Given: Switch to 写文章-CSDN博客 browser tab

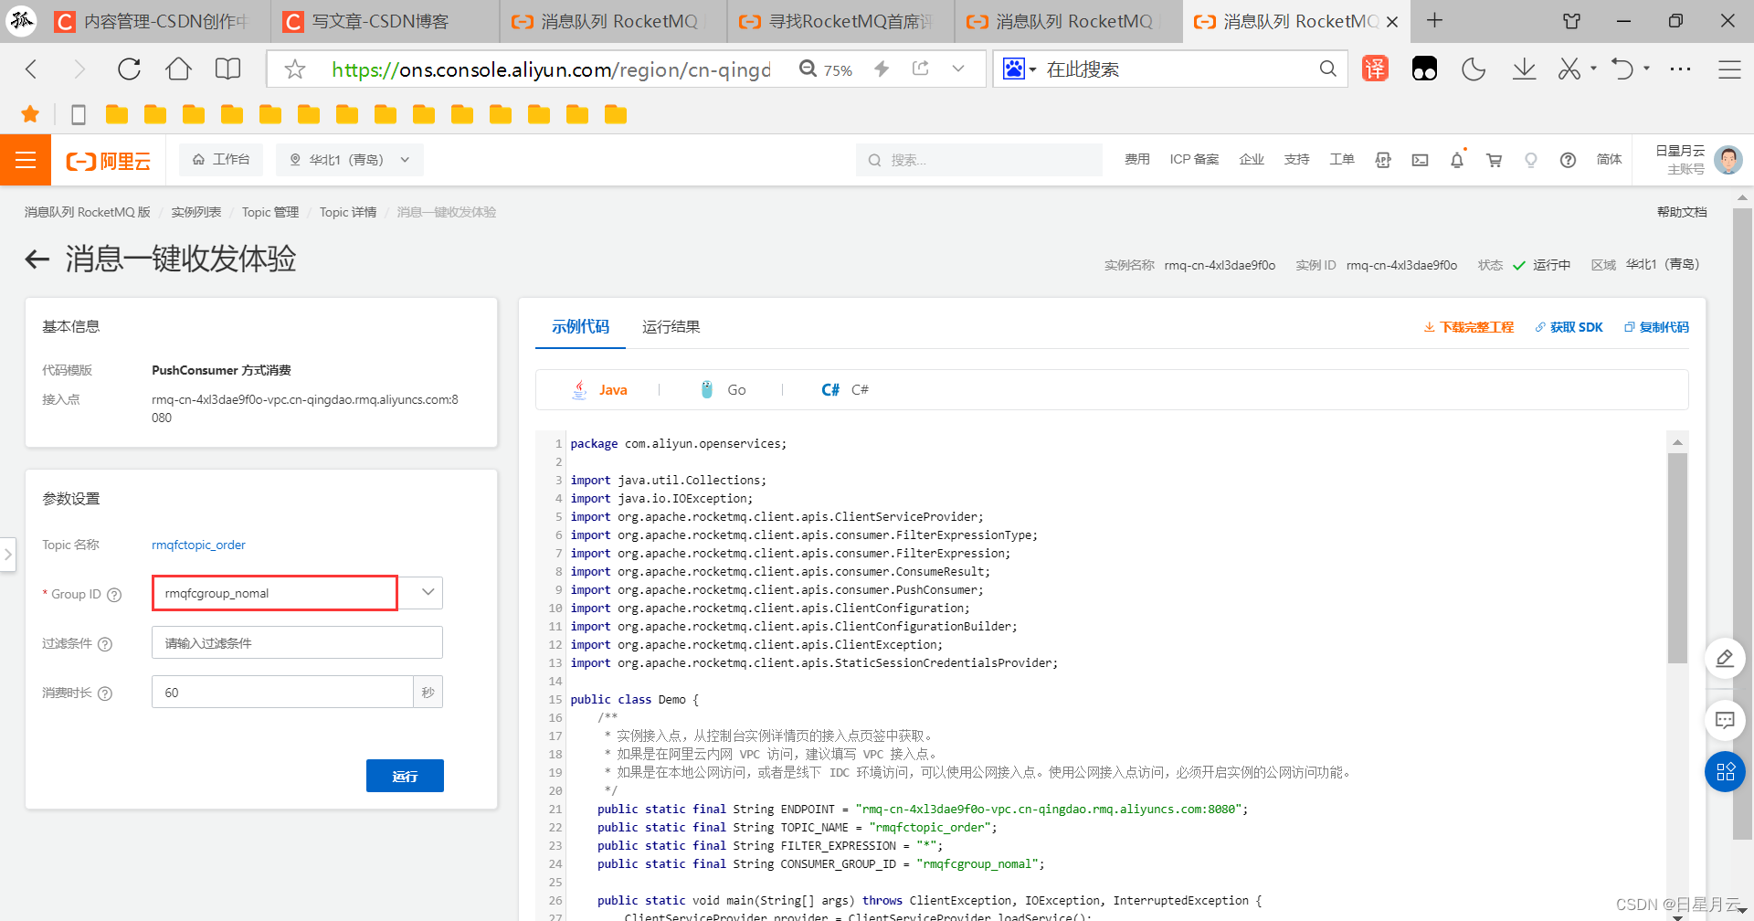Looking at the screenshot, I should coord(385,21).
